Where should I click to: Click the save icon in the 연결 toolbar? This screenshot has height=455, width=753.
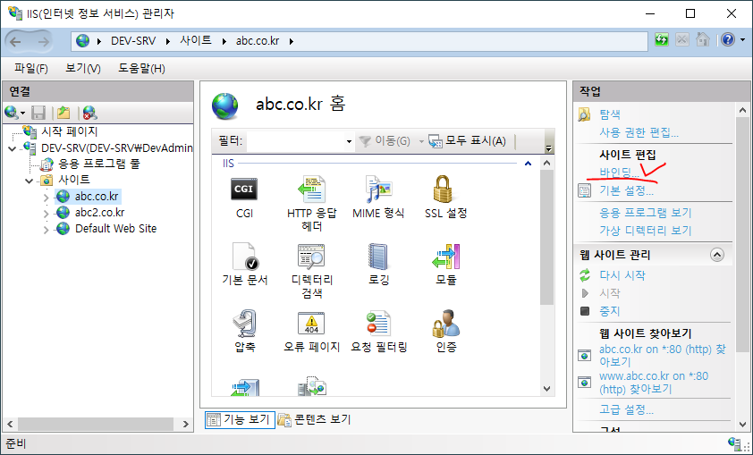[x=38, y=113]
